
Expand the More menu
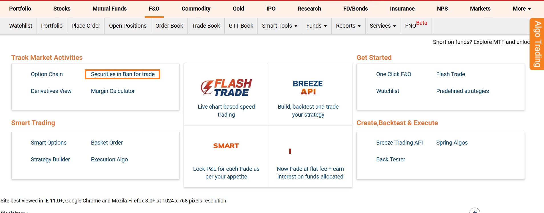521,9
